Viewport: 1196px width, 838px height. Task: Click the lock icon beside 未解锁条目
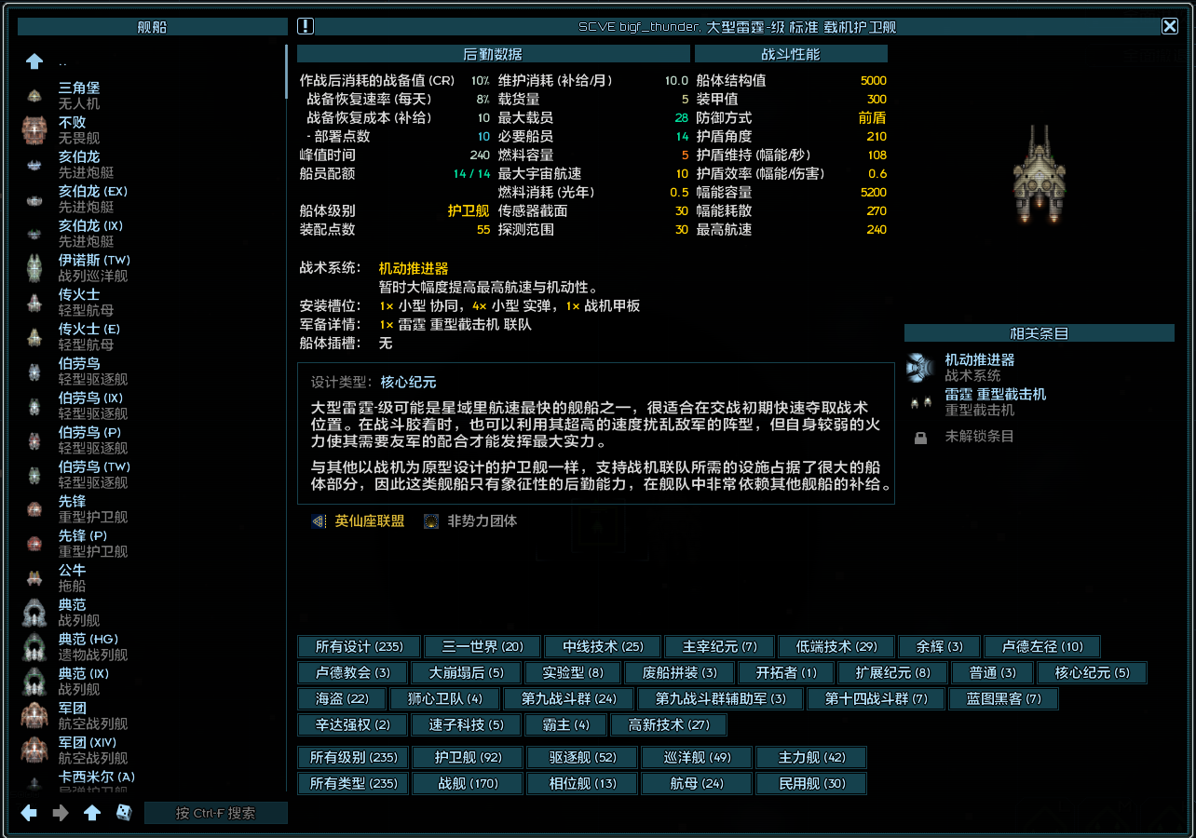pyautogui.click(x=920, y=437)
